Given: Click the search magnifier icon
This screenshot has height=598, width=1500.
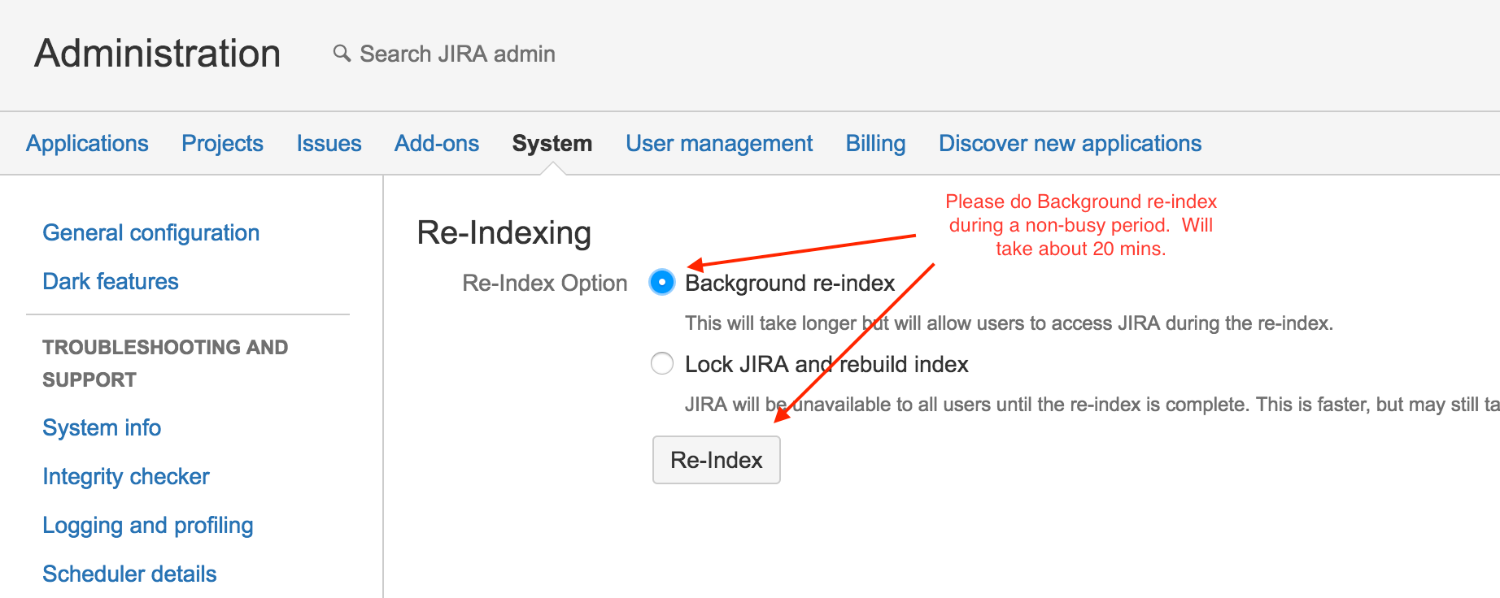Looking at the screenshot, I should [342, 54].
